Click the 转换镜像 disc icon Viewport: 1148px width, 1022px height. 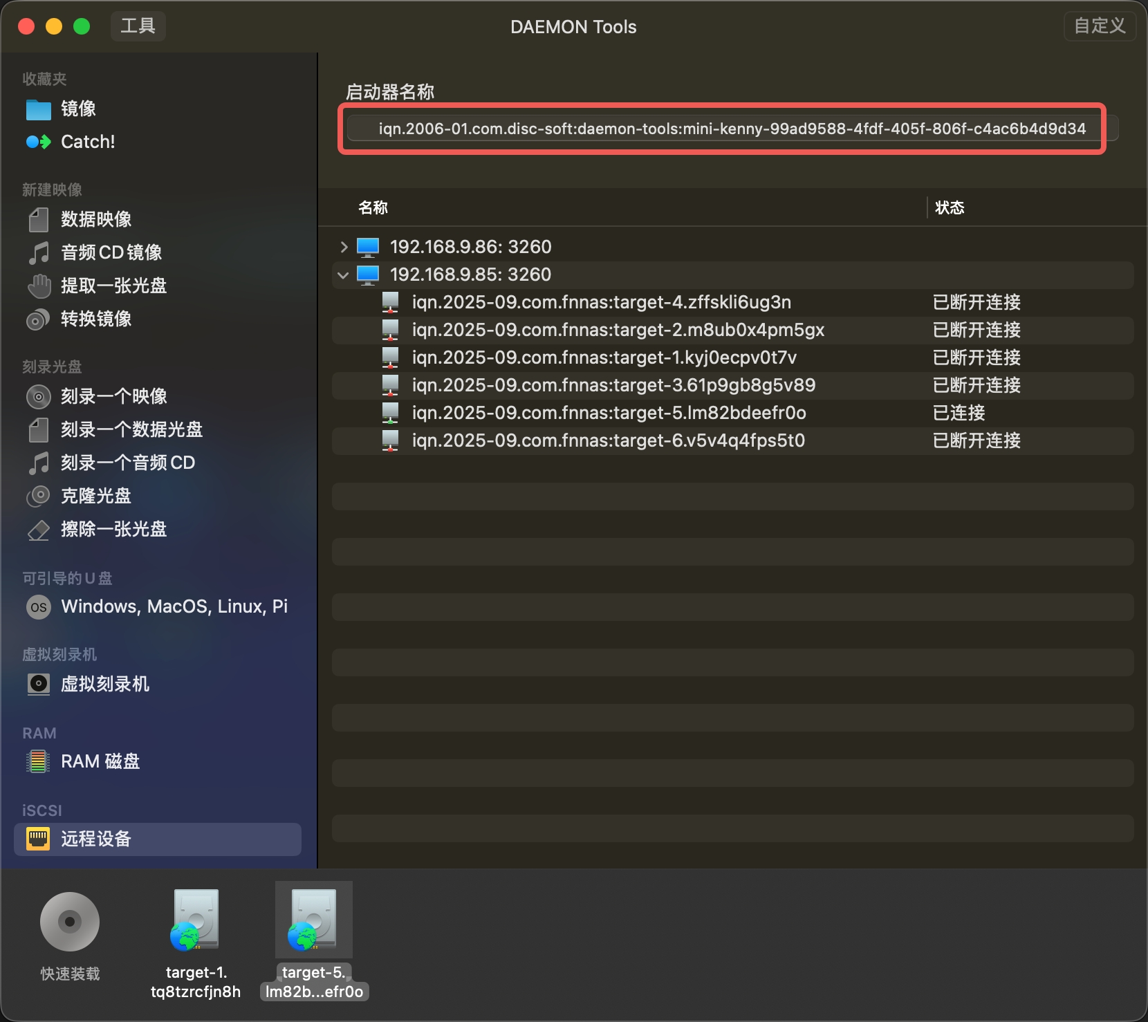coord(39,319)
